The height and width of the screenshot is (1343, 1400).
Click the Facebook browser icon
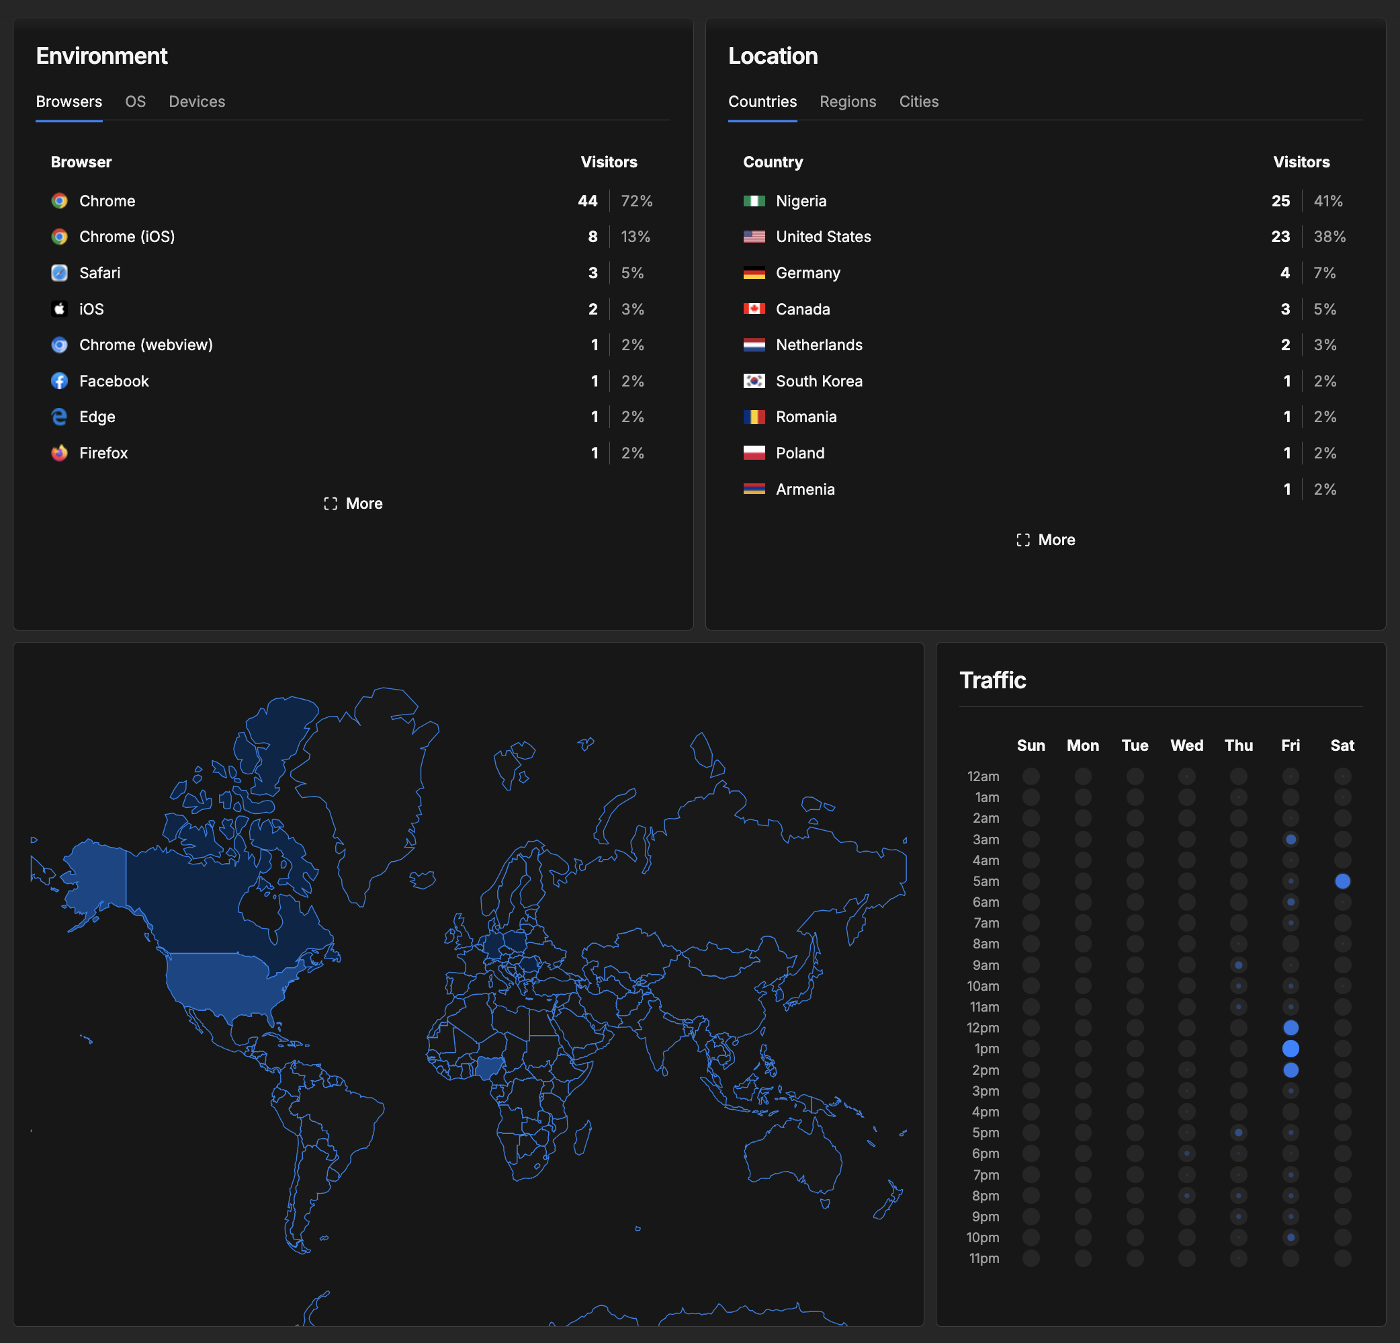59,381
